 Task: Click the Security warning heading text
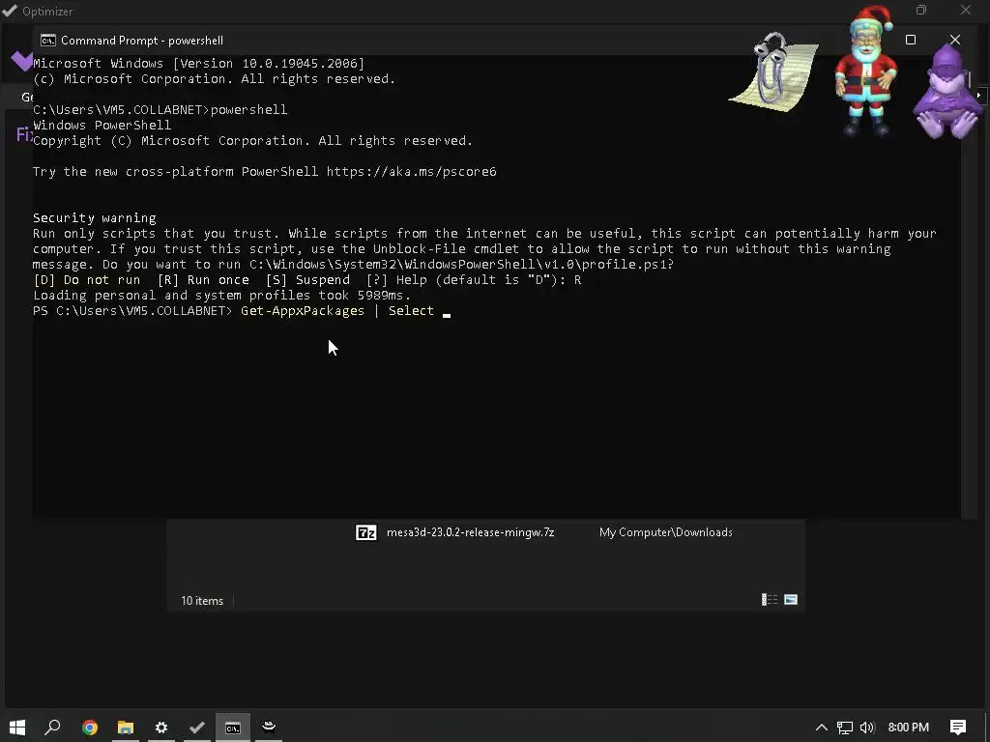click(x=95, y=217)
